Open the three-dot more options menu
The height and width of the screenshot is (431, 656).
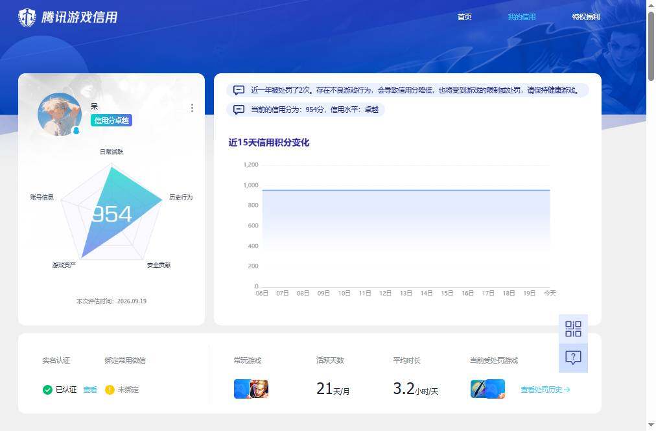(x=192, y=108)
